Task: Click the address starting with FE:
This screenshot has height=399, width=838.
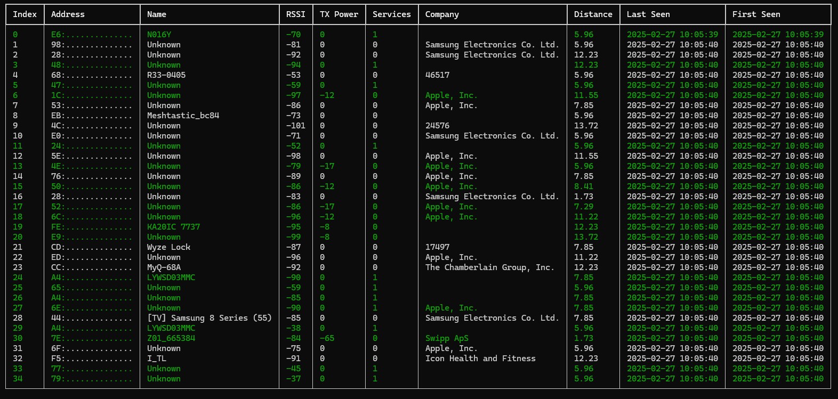Action: (92, 227)
